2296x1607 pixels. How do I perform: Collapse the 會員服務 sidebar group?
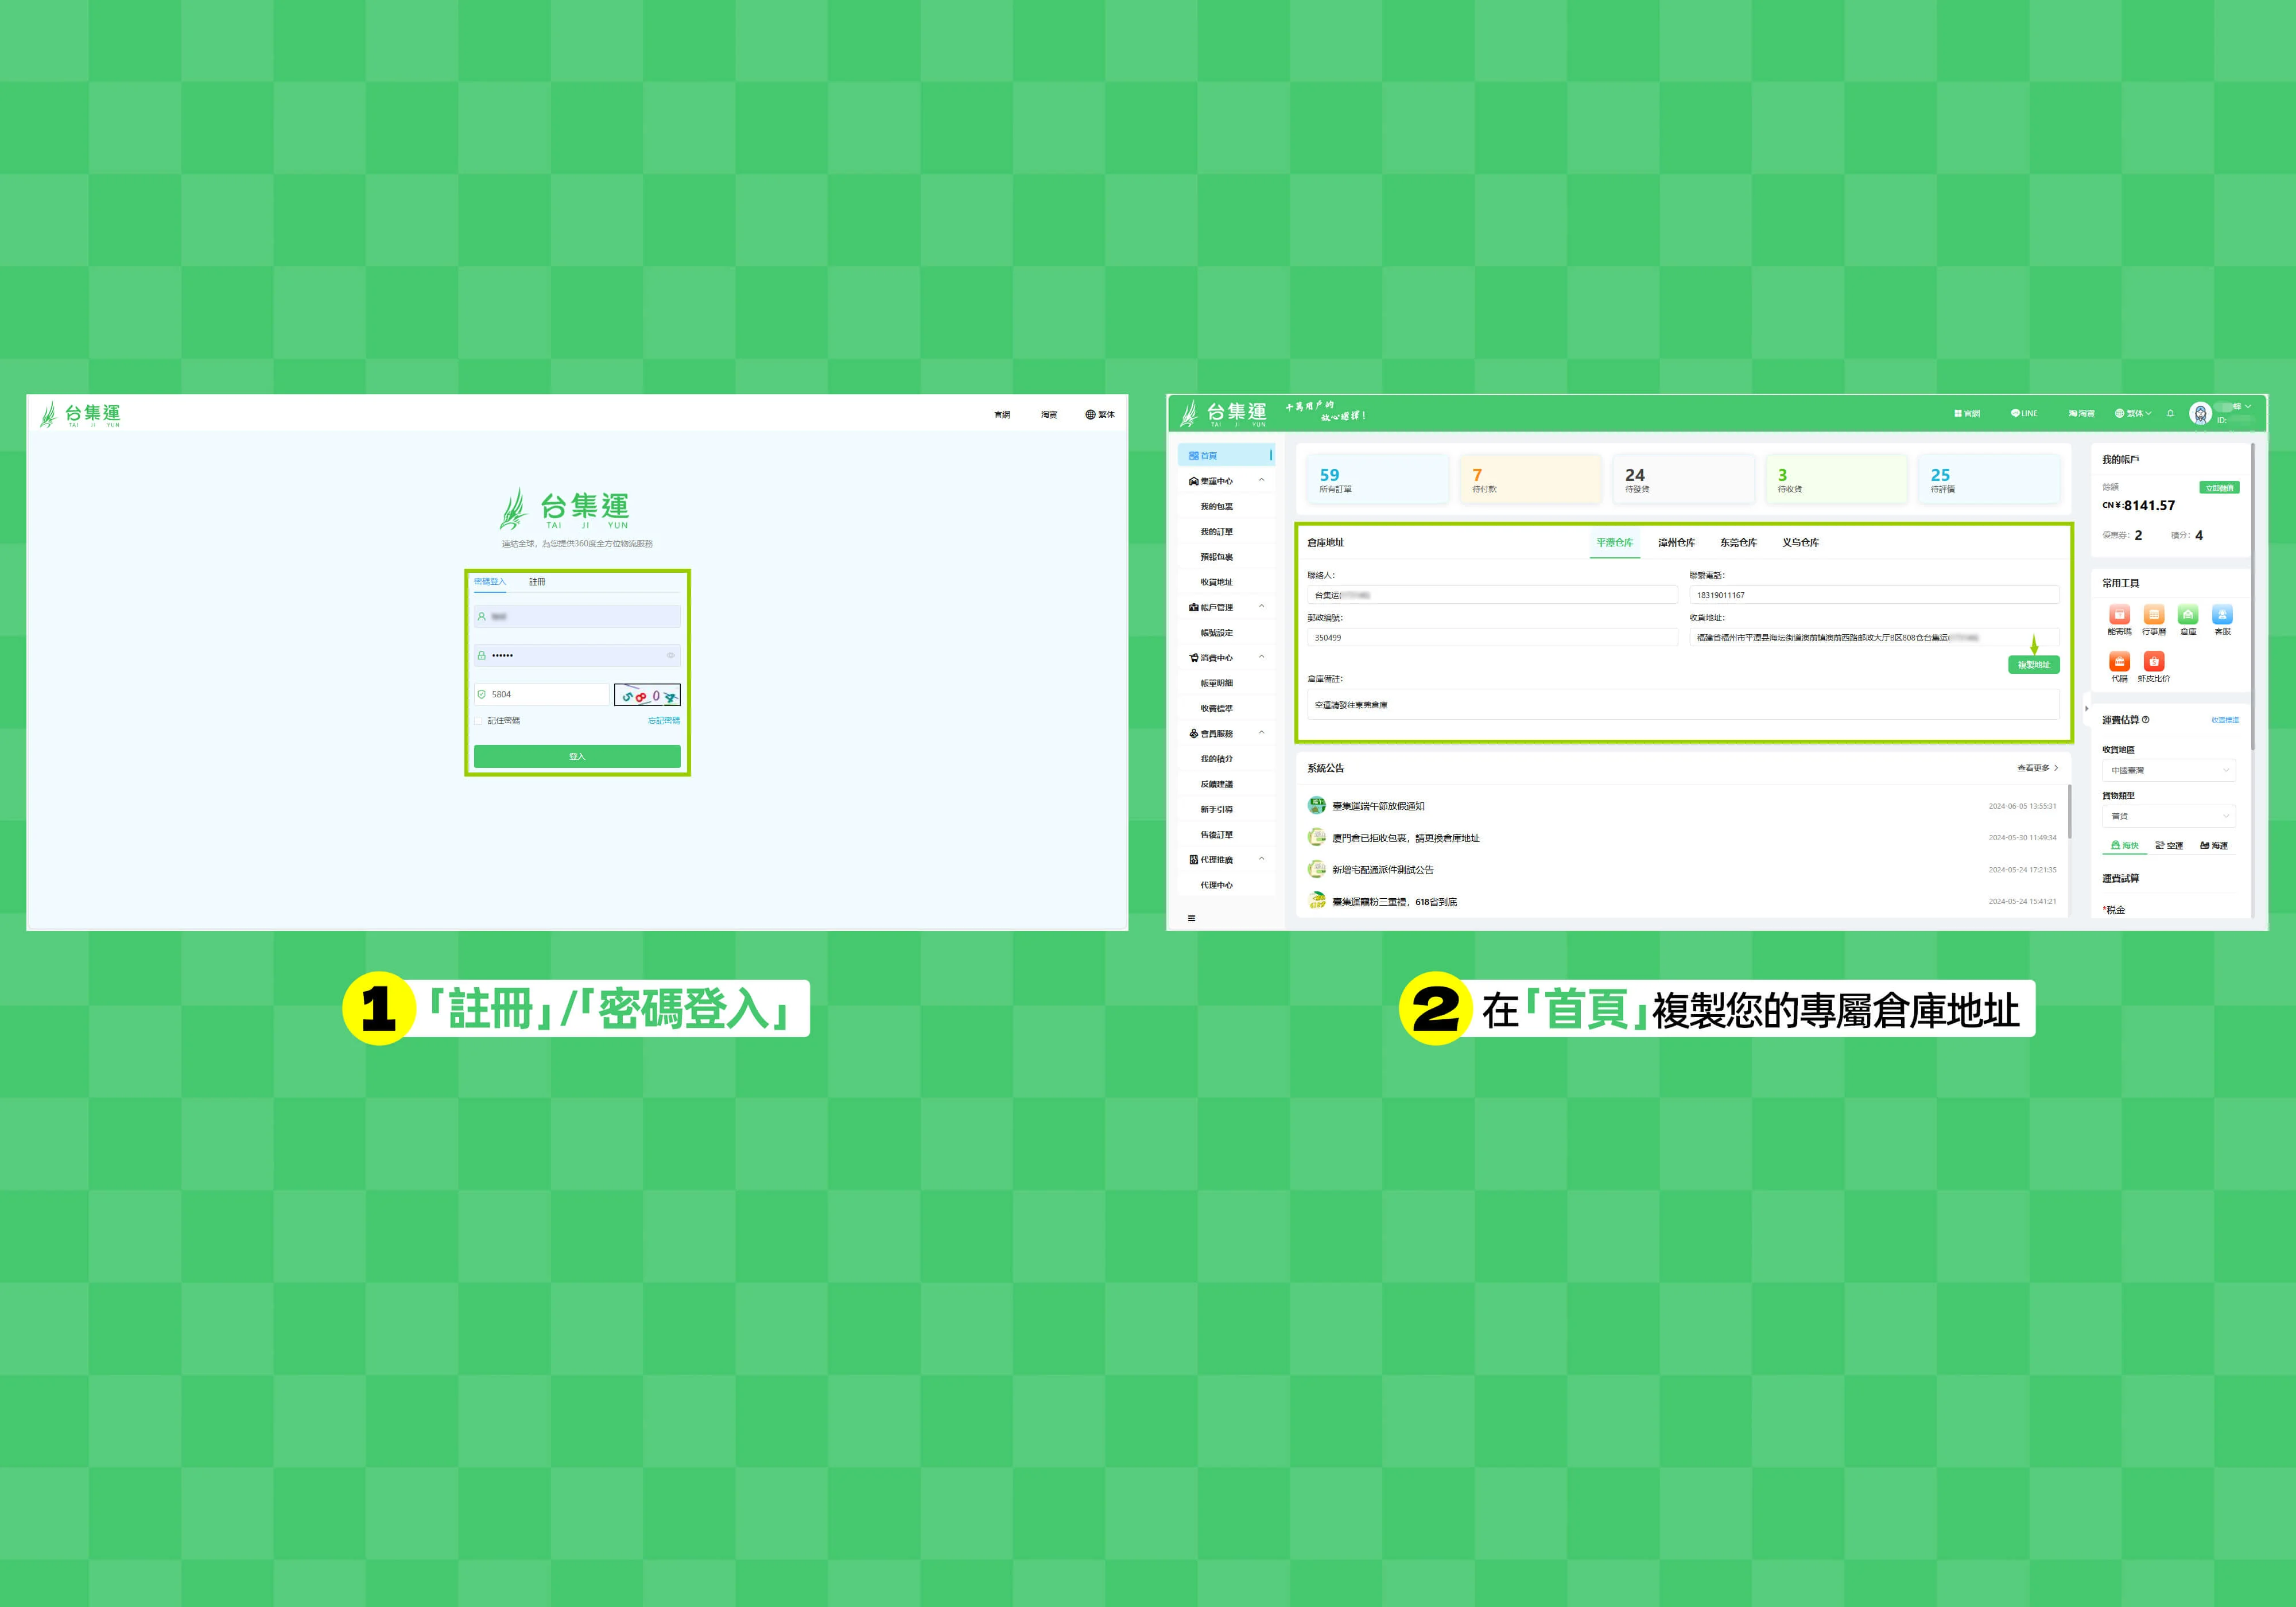coord(1261,733)
